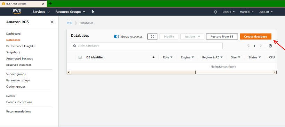This screenshot has width=285, height=127.
Task: Click Restore from S3 button
Action: tap(222, 37)
